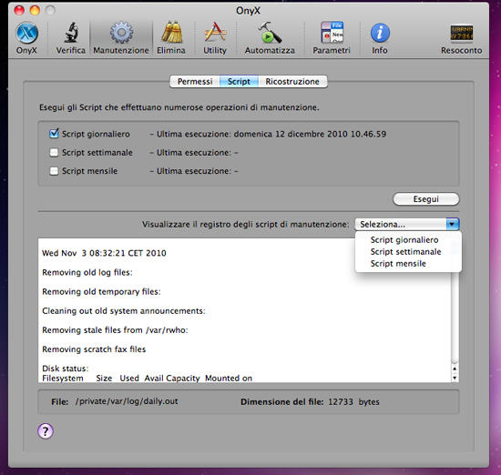Enable the Script settimanale checkbox
Viewport: 501px width, 475px height.
coord(54,153)
